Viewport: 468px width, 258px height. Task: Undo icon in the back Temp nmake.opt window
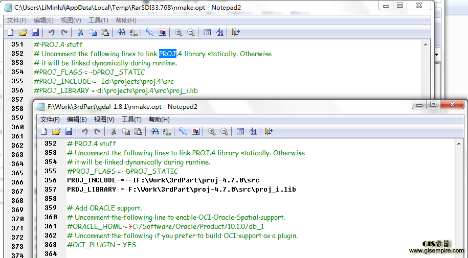pos(51,32)
